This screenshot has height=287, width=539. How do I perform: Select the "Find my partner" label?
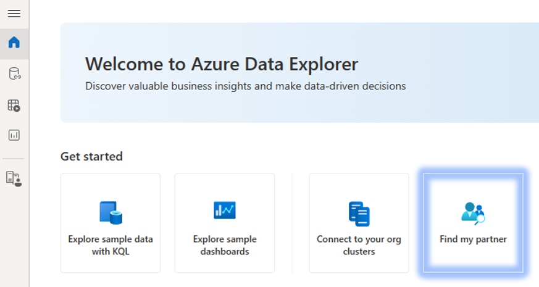coord(473,239)
